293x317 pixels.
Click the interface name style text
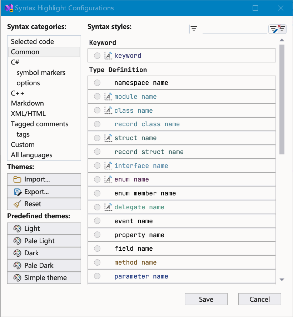(x=141, y=165)
